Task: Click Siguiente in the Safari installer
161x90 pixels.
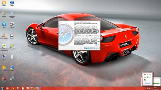Action: (x=88, y=48)
